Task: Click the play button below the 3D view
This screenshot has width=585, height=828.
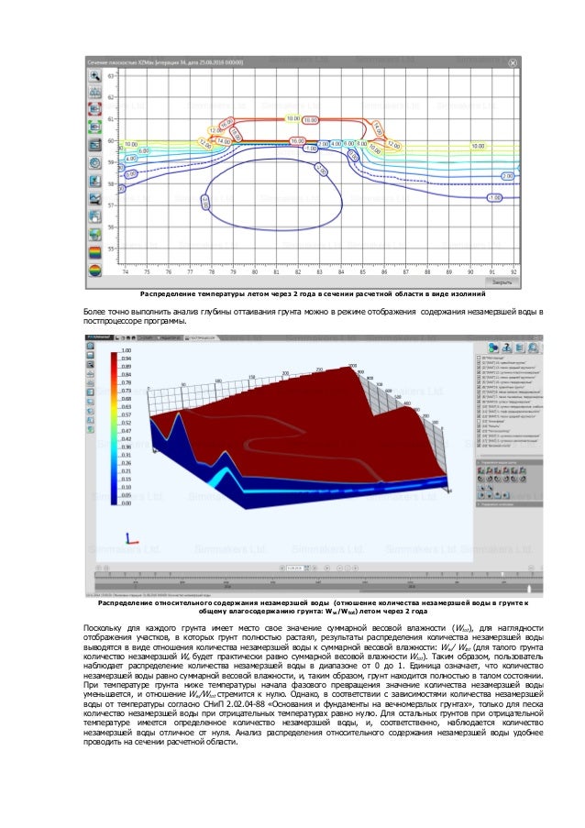Action: [327, 568]
